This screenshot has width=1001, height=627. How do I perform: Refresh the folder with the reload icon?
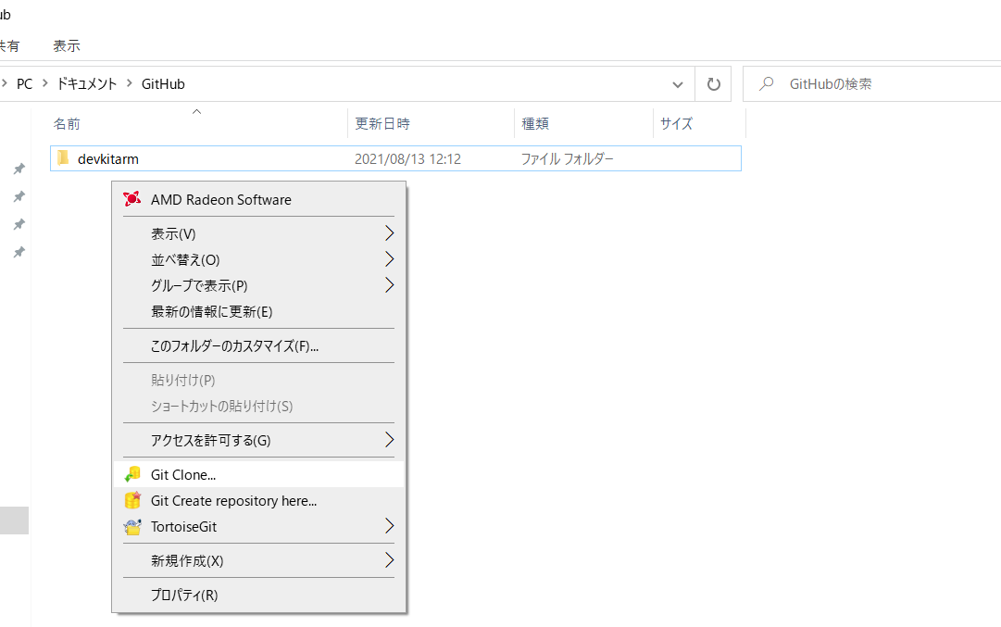713,83
